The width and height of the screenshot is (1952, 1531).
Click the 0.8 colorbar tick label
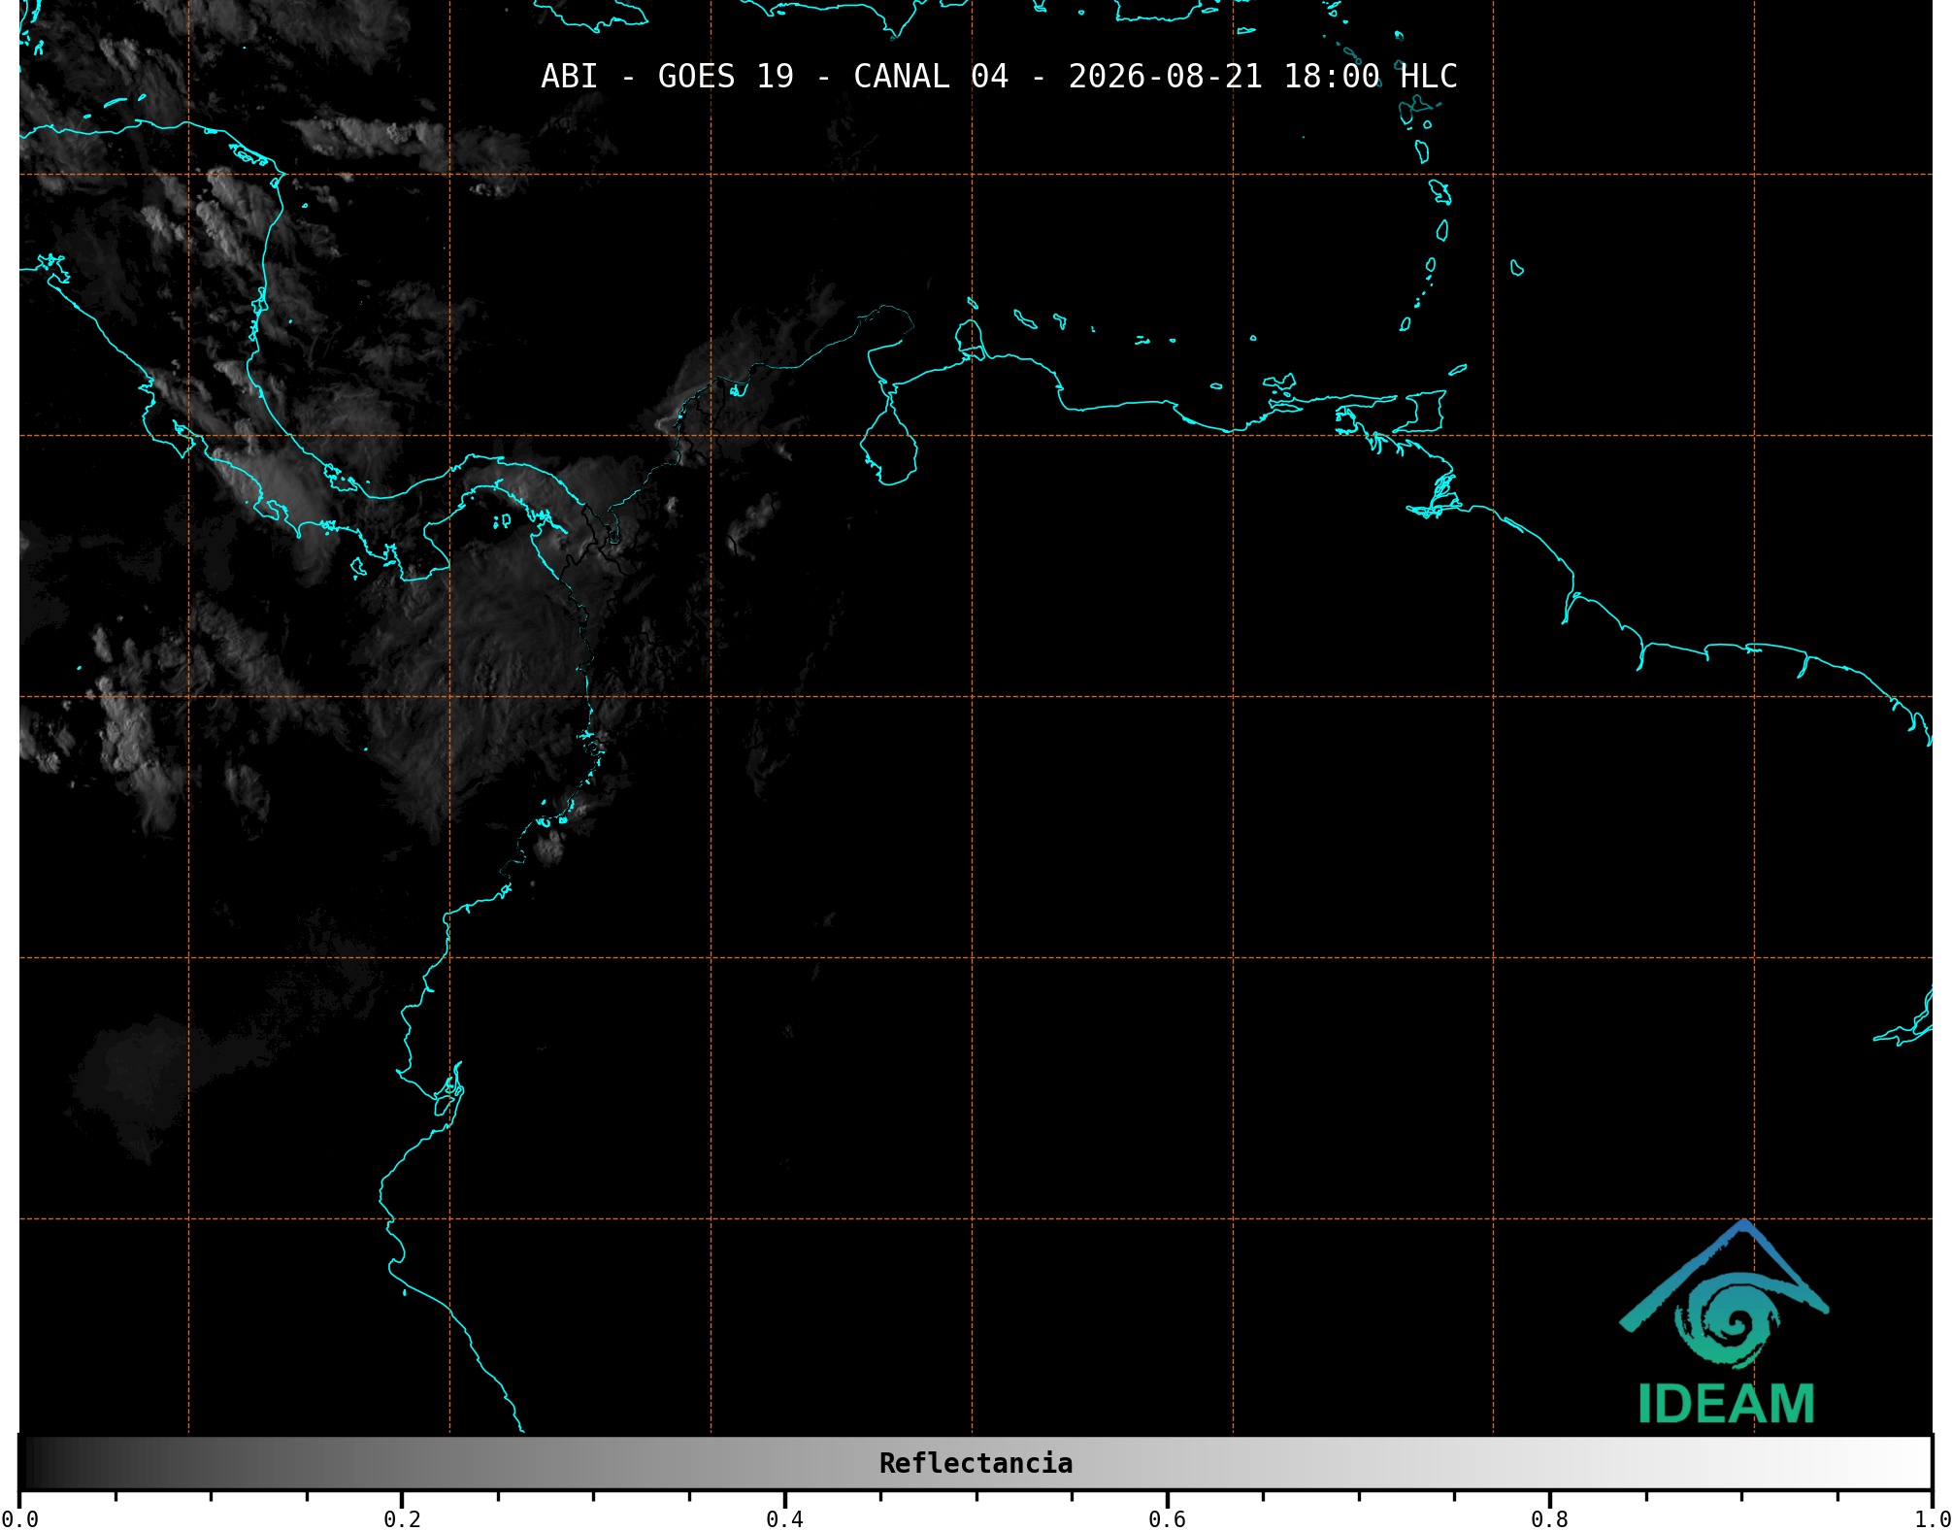[1549, 1519]
